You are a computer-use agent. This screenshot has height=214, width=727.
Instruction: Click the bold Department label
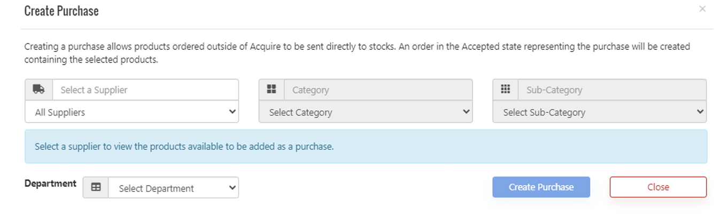50,184
